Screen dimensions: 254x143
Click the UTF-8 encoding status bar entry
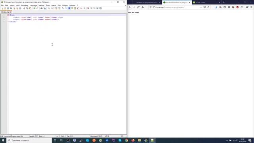107,136
